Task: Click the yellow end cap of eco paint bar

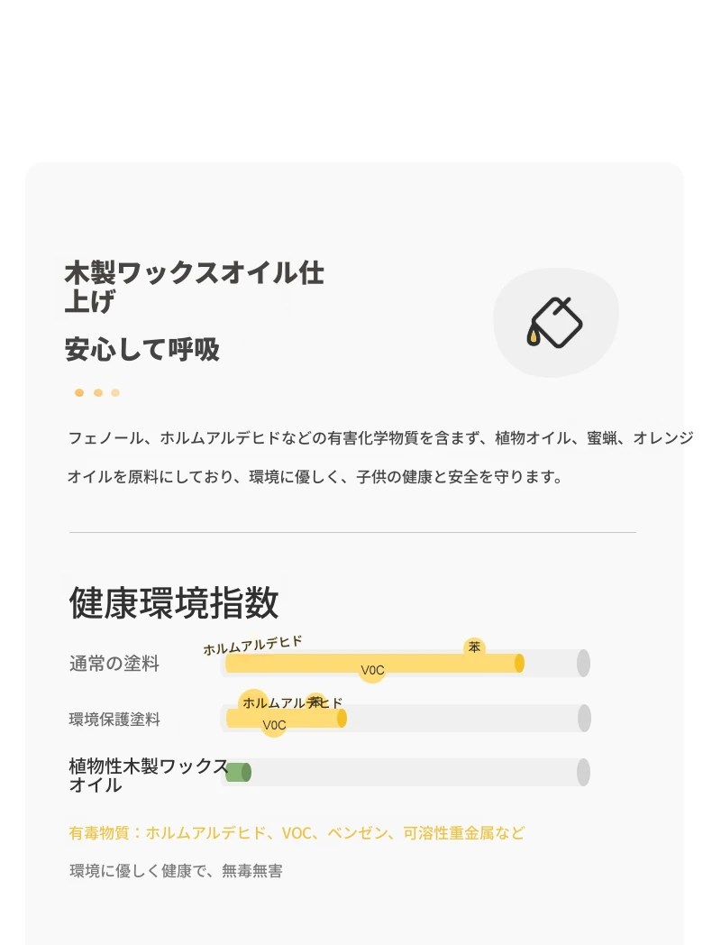Action: click(x=342, y=719)
